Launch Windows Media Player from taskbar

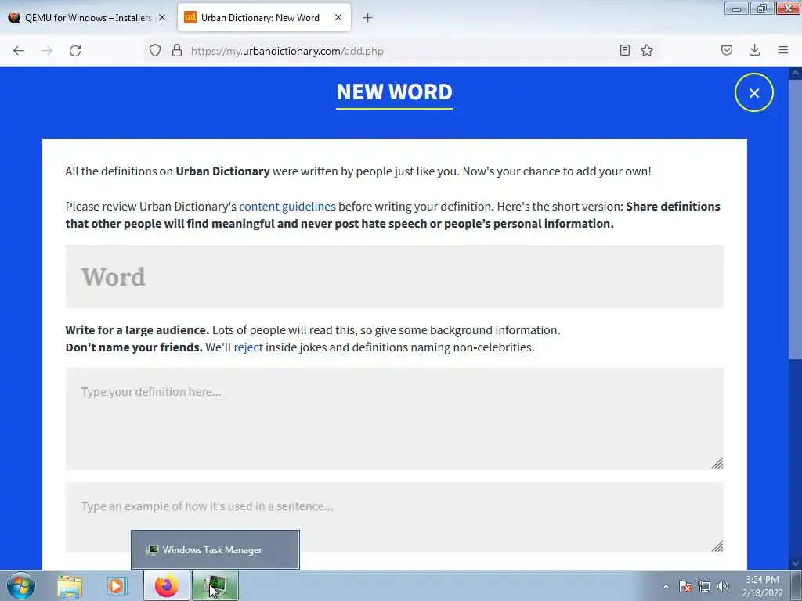click(116, 586)
